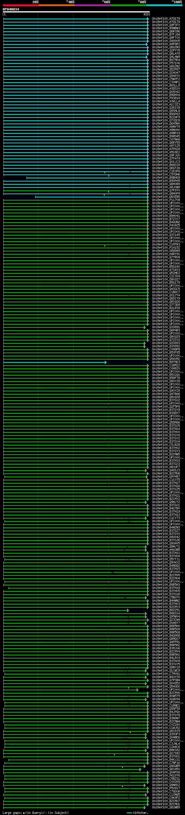Click the arrowhead ending the Q8IA50 alignment
The height and width of the screenshot is (815, 185).
pos(140,769)
